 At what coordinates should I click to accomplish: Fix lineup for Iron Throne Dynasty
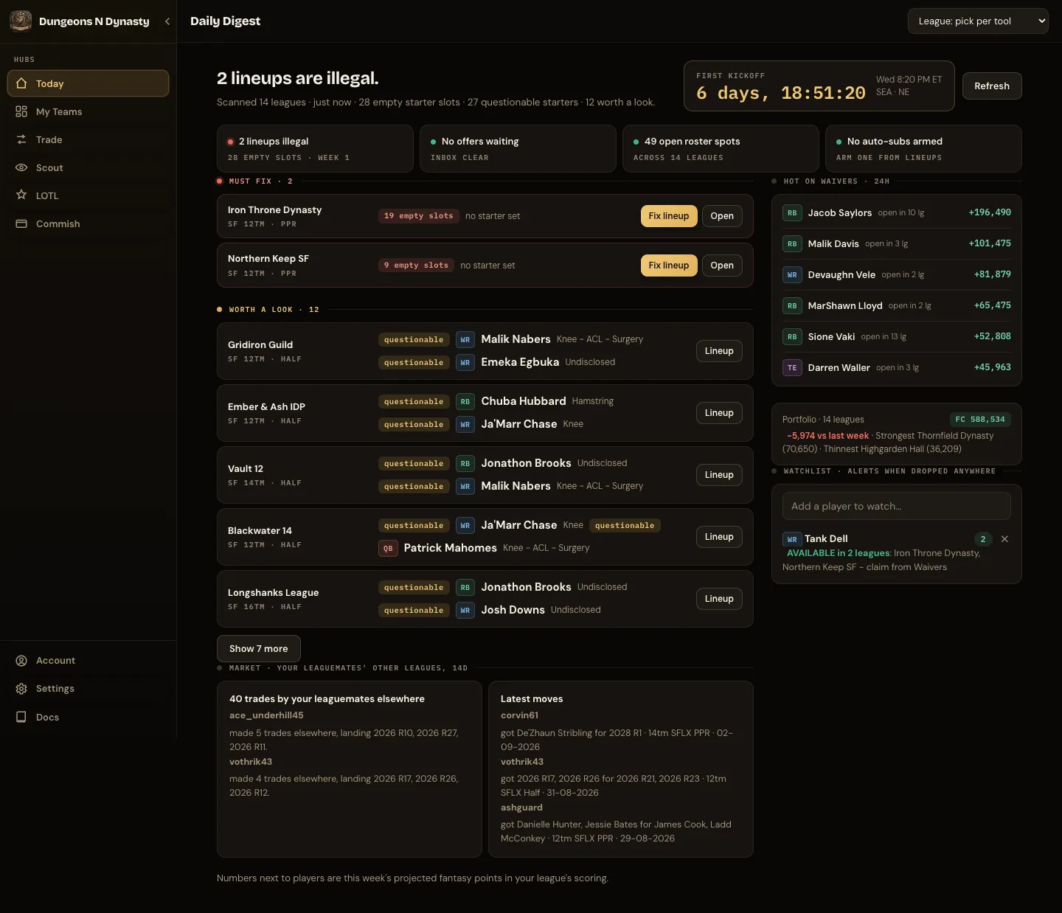[x=669, y=216]
